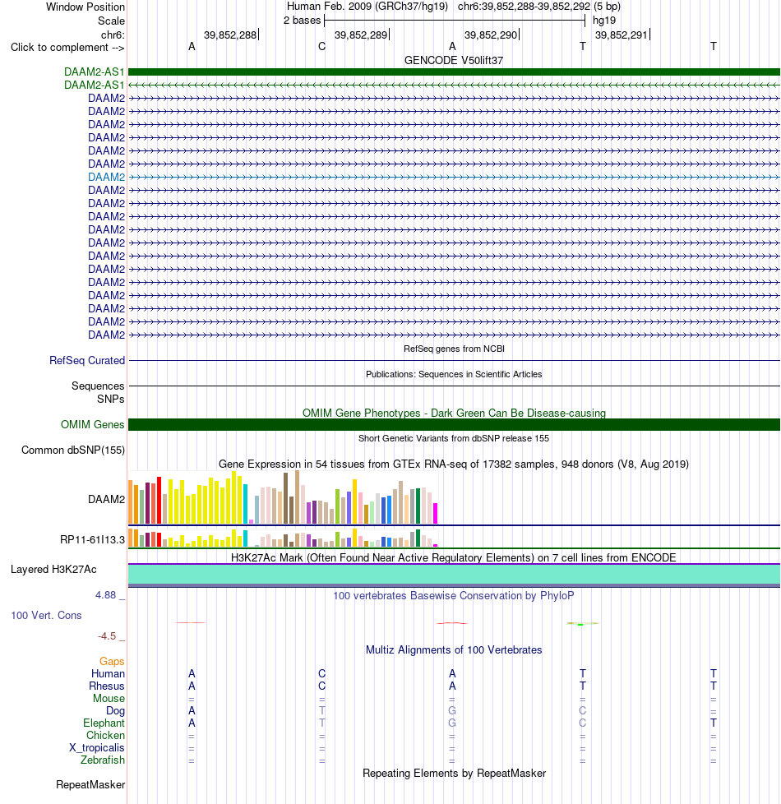
Task: Click the RP11-61I13.3 expression label
Action: [92, 539]
